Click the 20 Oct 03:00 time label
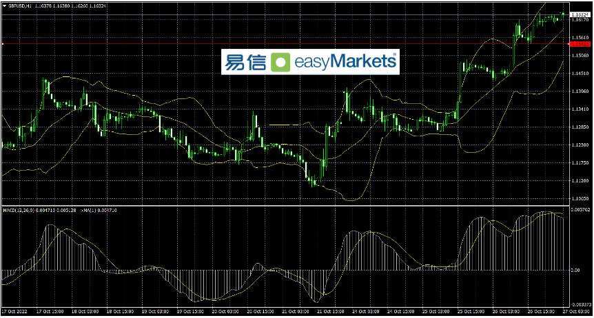This screenshot has width=594, height=318. (225, 311)
